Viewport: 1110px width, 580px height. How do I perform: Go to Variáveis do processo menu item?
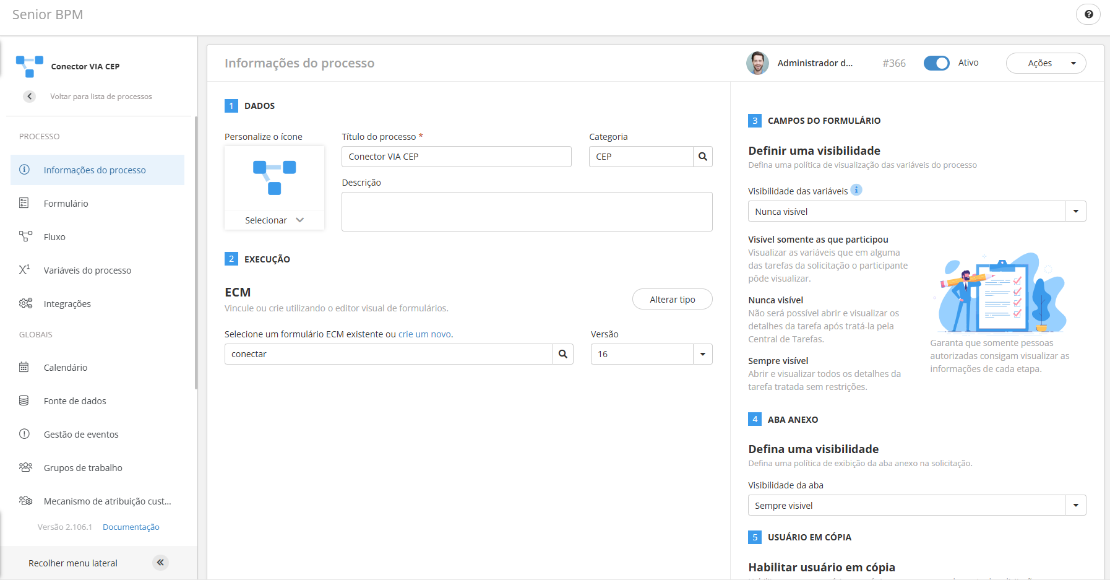[87, 271]
